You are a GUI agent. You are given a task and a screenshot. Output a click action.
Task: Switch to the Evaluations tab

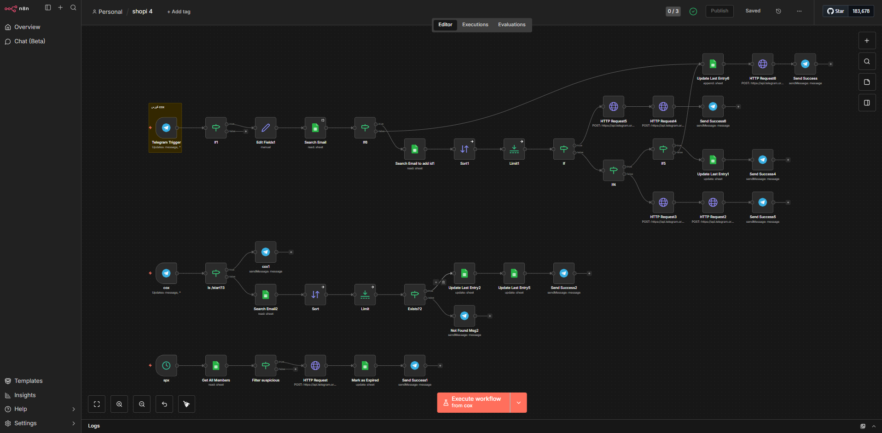click(511, 25)
